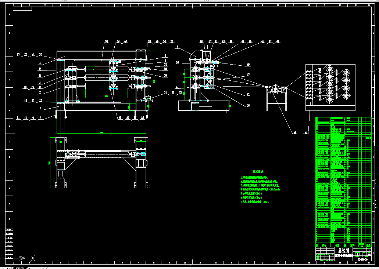The width and height of the screenshot is (379, 269).
Task: Select part callout number 30
Action: tap(165, 76)
